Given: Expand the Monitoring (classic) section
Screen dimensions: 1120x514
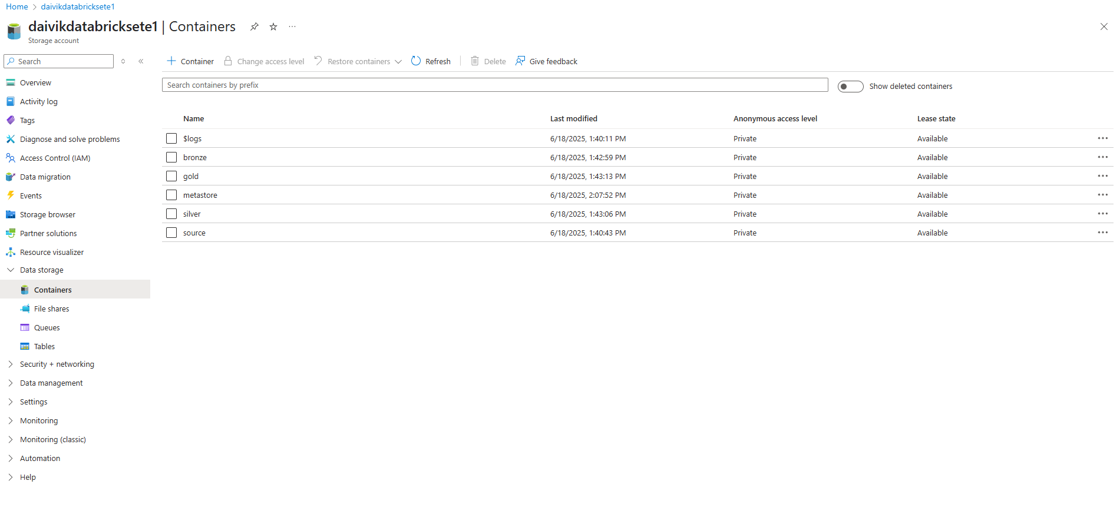Looking at the screenshot, I should (11, 439).
